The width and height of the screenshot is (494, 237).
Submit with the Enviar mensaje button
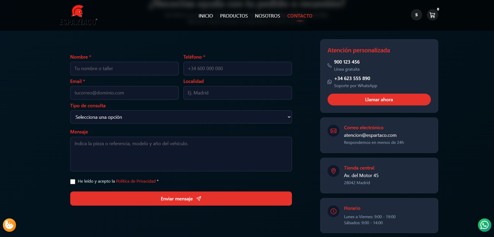tap(181, 199)
